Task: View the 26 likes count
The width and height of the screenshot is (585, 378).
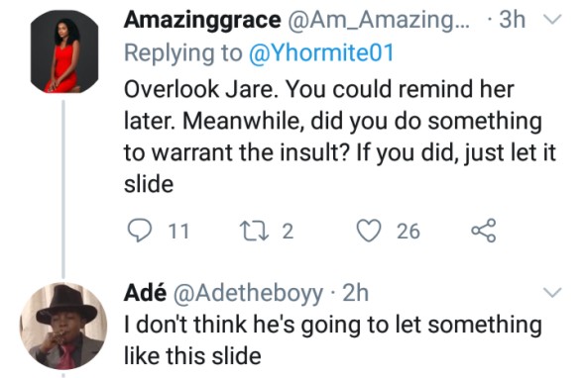Action: pyautogui.click(x=409, y=232)
